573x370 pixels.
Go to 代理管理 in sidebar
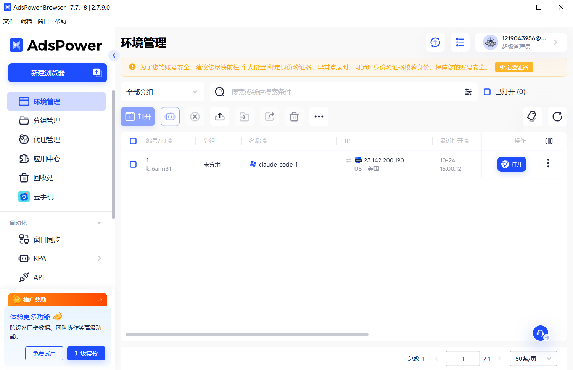coord(47,139)
